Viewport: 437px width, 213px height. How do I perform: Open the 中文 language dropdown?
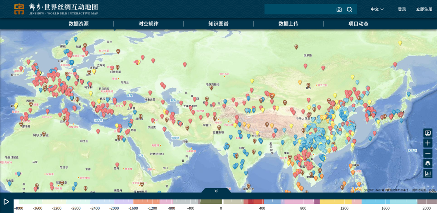tap(377, 9)
